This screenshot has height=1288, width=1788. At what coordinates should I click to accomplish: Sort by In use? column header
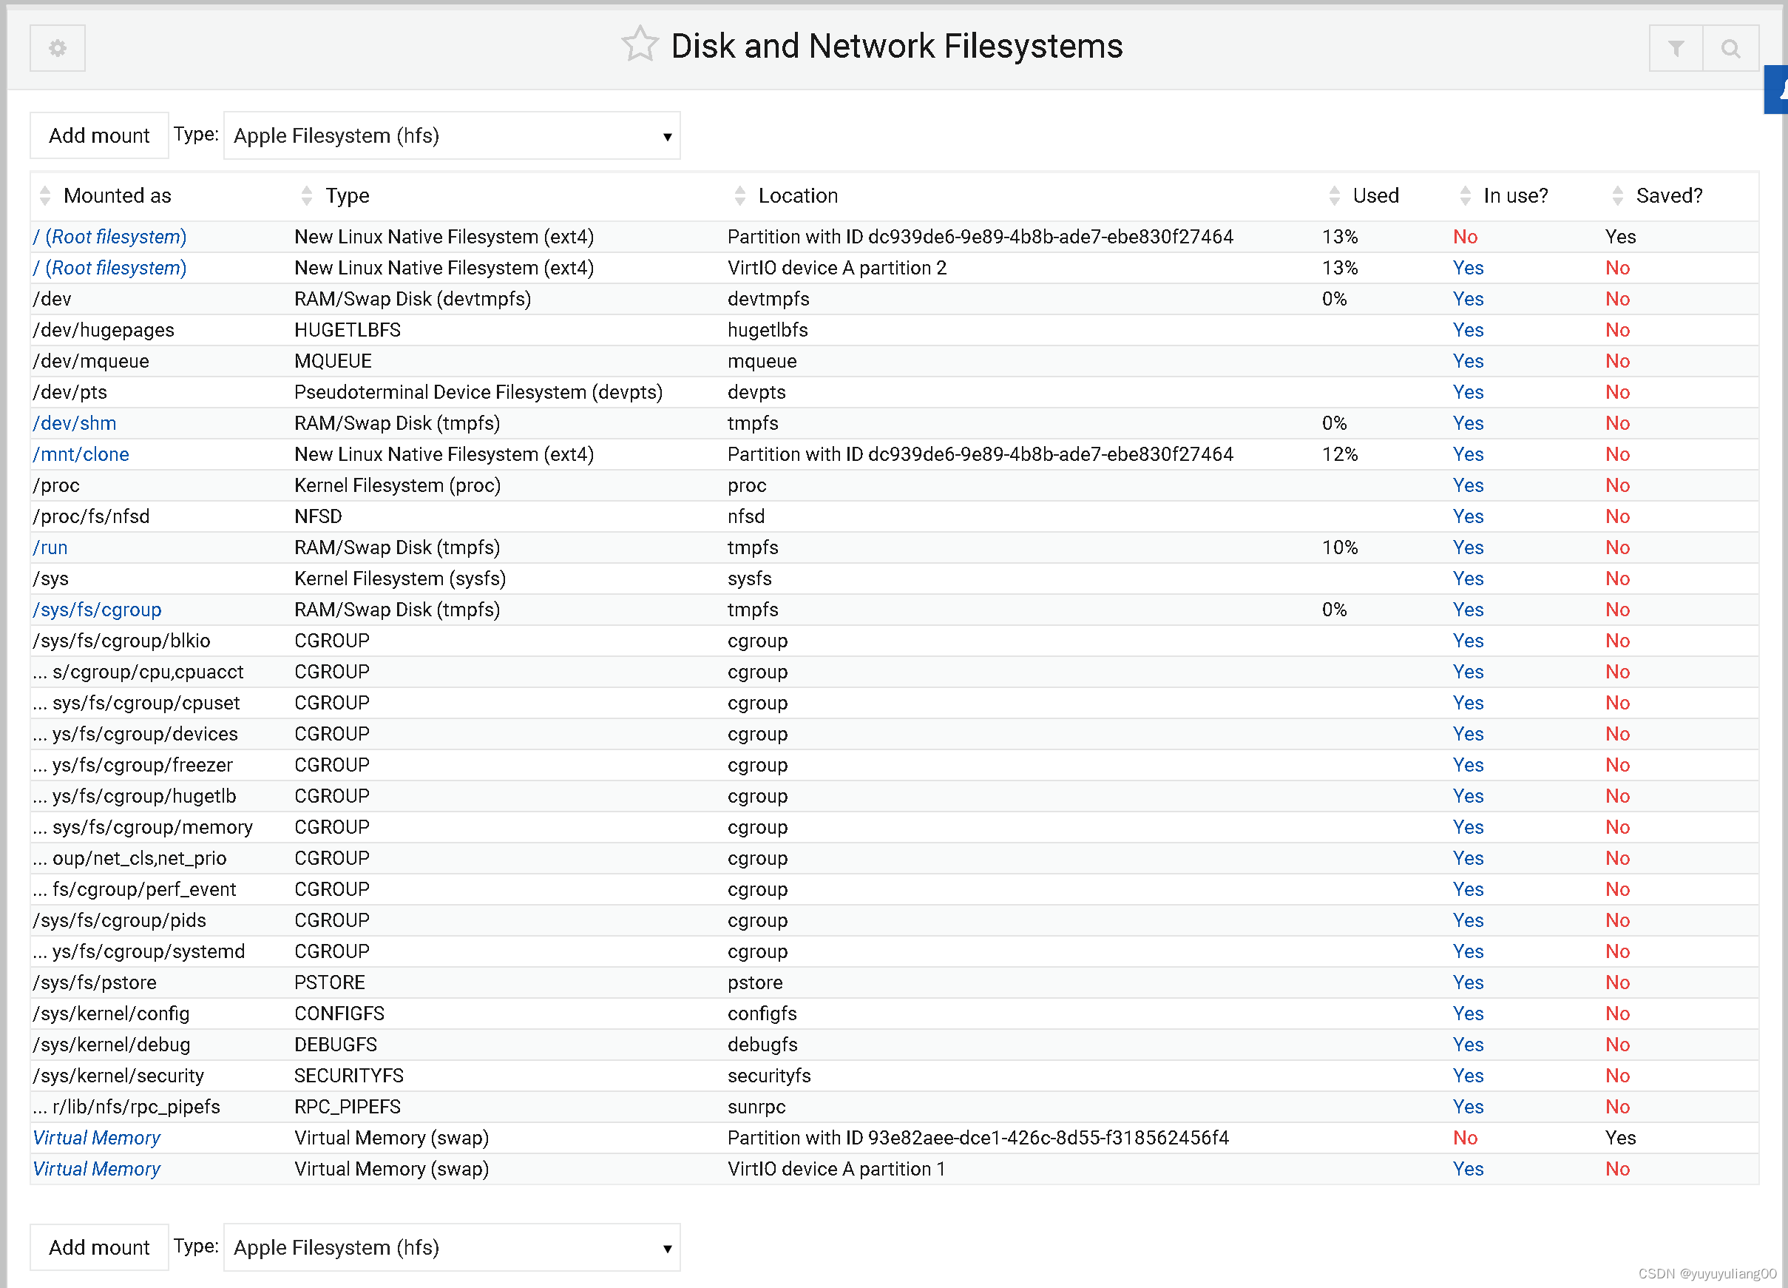tap(1514, 195)
